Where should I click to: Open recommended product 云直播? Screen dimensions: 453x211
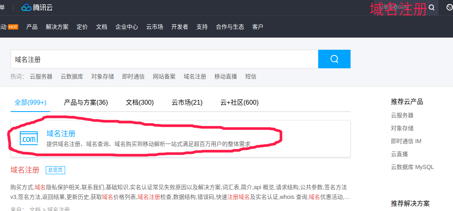pos(399,154)
